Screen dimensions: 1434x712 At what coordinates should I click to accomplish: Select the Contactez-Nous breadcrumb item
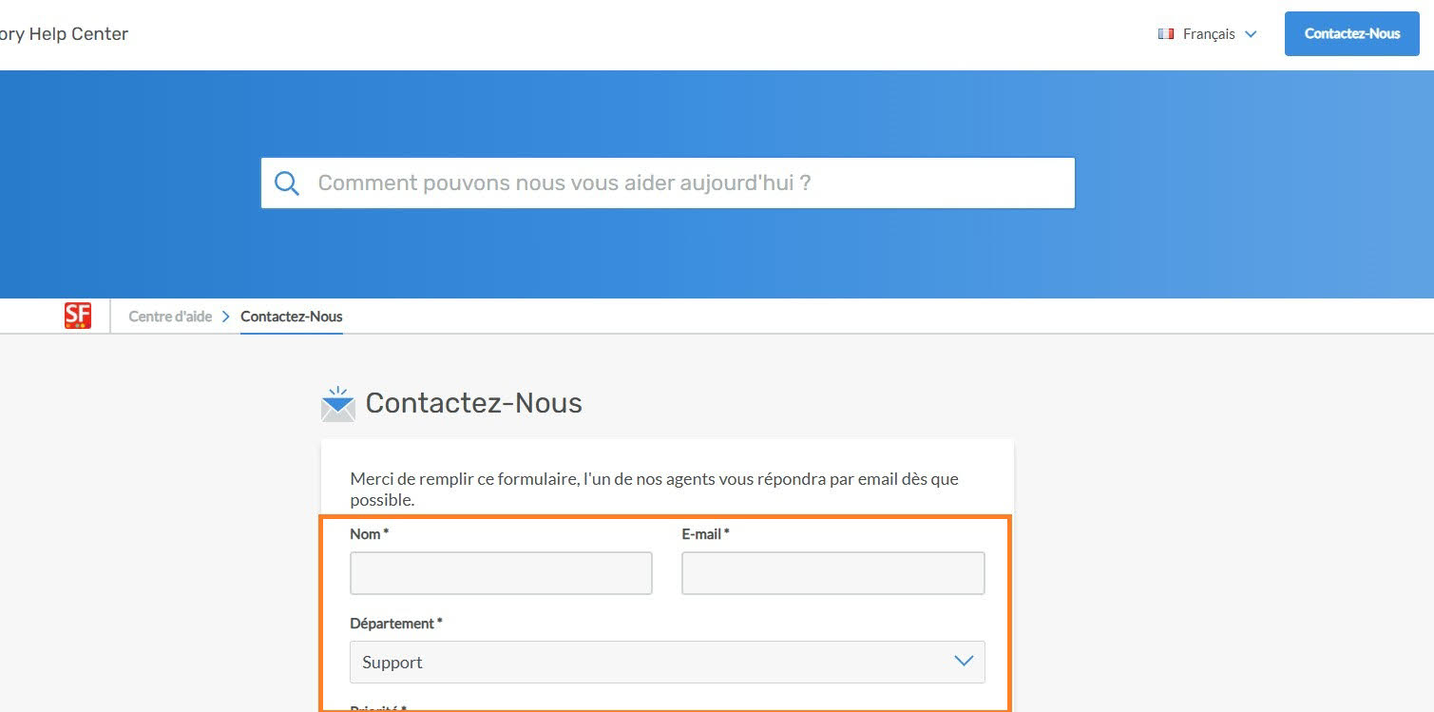(292, 317)
